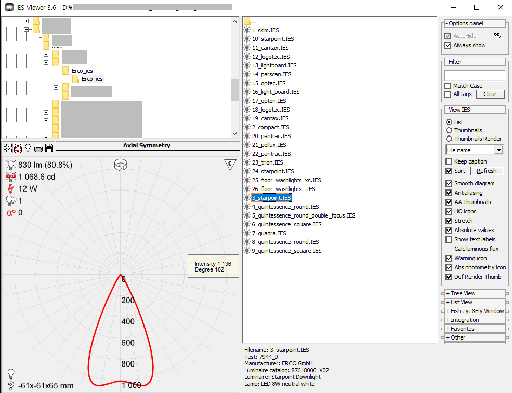512x393 pixels.
Task: Click the double-arrow icon in Options panel
Action: tap(497, 36)
